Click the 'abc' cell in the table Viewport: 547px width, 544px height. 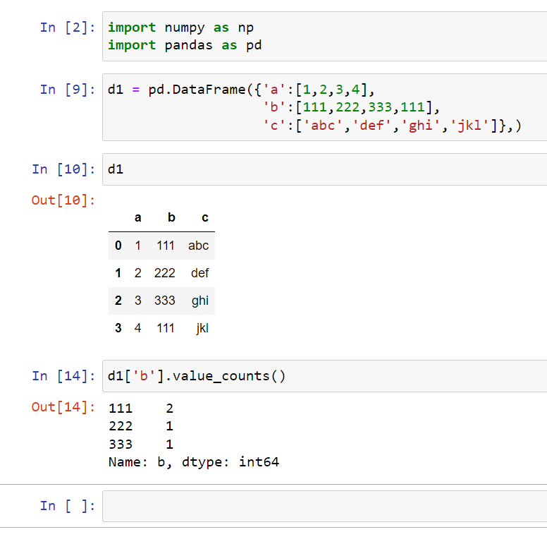199,246
